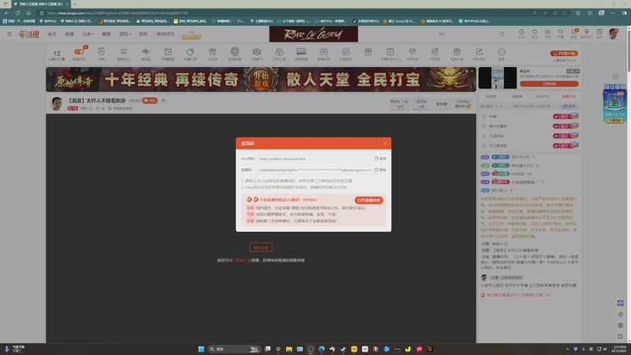Open the 赛事 nav item
The width and height of the screenshot is (631, 355).
(106, 34)
